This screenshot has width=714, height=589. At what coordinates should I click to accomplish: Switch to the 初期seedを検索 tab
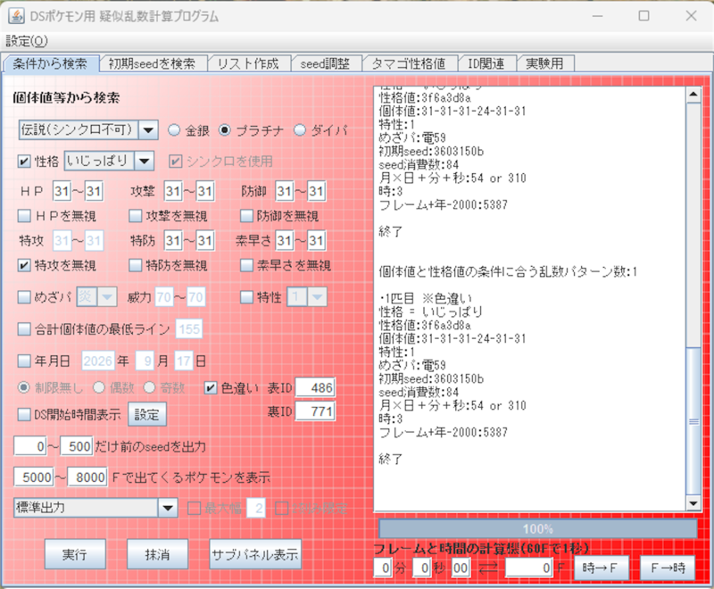pos(152,63)
